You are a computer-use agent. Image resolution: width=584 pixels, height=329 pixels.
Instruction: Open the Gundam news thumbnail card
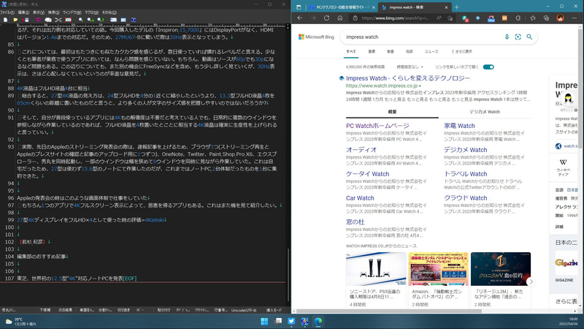(x=438, y=280)
